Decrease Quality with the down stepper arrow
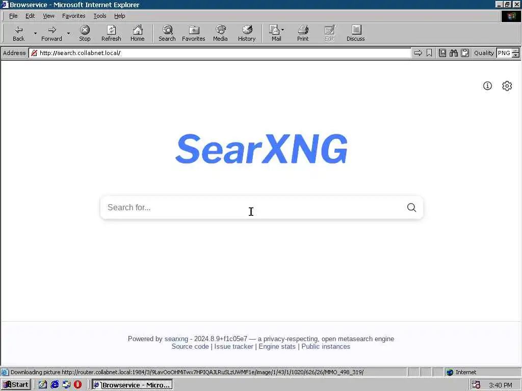The image size is (522, 391). [516, 55]
